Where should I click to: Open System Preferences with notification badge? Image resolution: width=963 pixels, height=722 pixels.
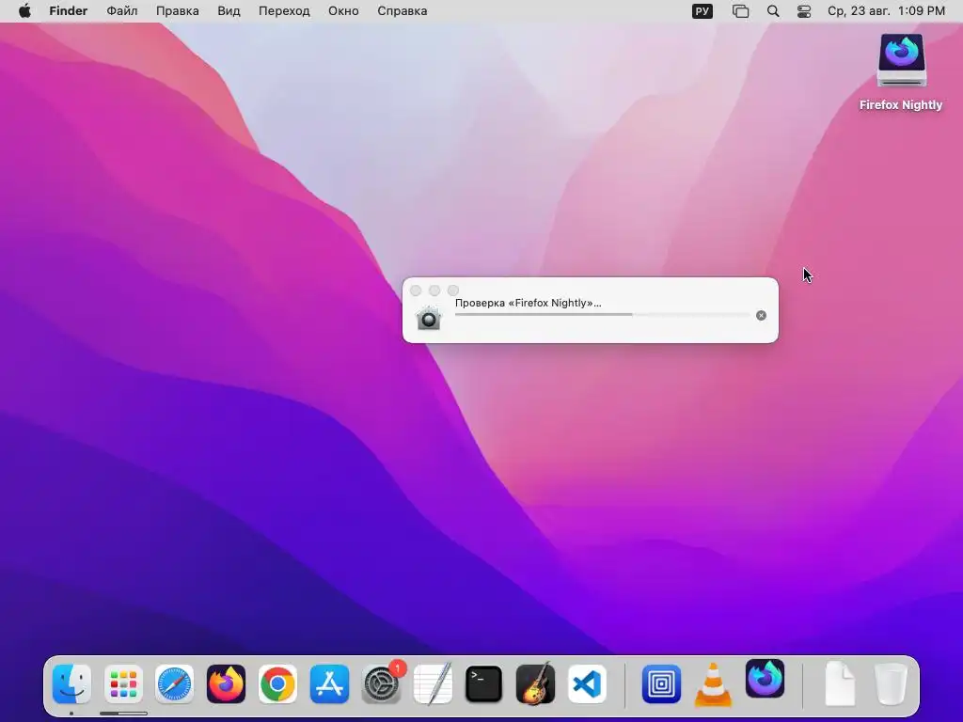coord(382,683)
